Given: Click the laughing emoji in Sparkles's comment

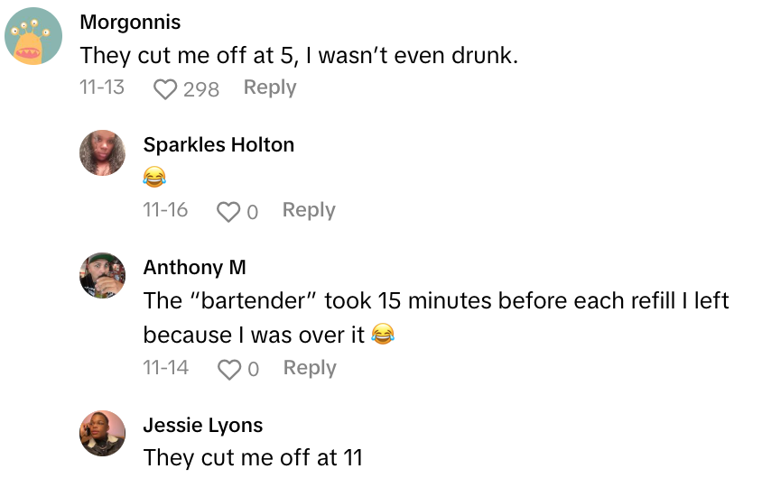Looking at the screenshot, I should click(x=155, y=178).
